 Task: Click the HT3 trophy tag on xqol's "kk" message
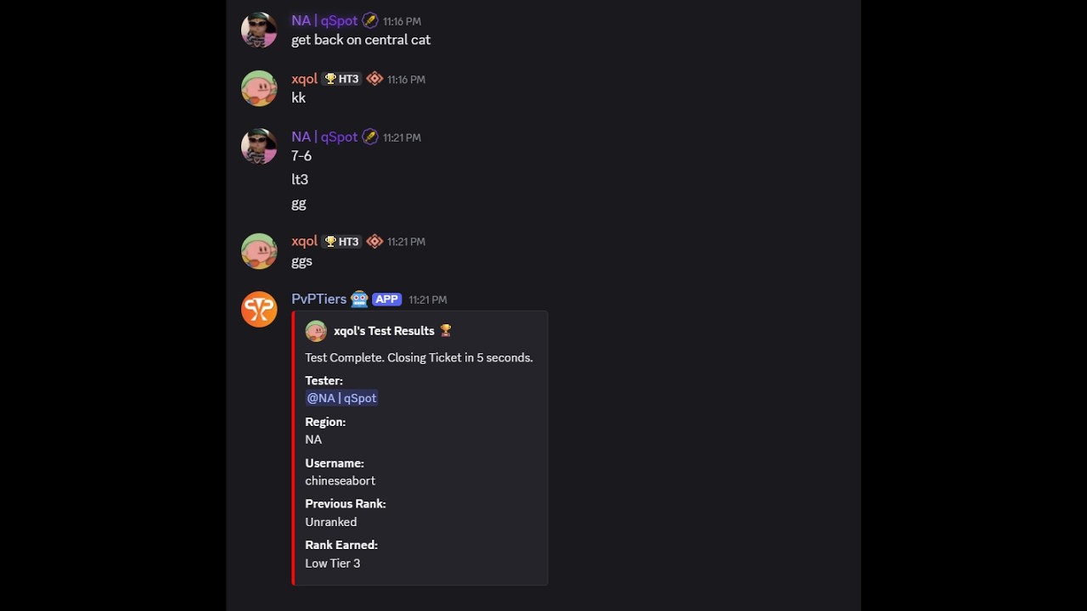click(x=342, y=79)
